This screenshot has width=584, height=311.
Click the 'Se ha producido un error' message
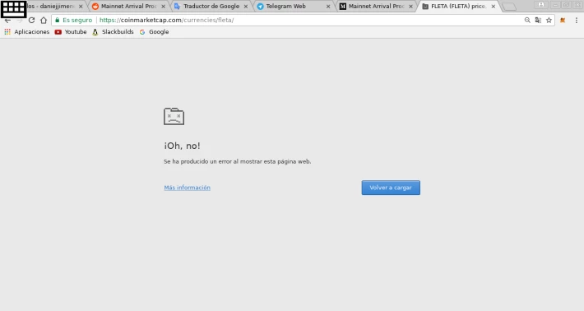(x=237, y=161)
